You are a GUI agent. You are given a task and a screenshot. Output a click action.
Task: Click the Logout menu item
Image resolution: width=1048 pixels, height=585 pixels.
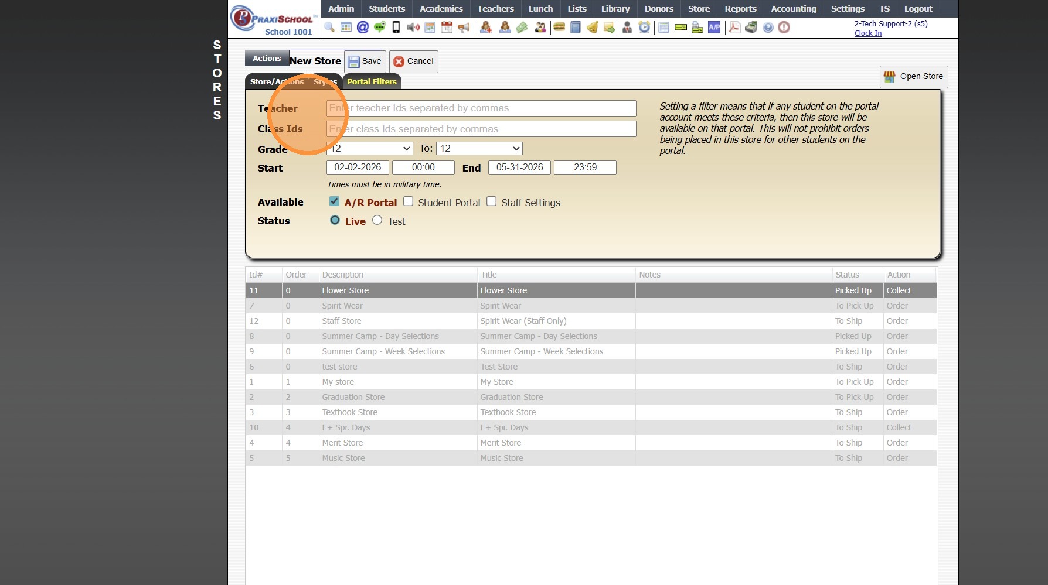tap(918, 9)
